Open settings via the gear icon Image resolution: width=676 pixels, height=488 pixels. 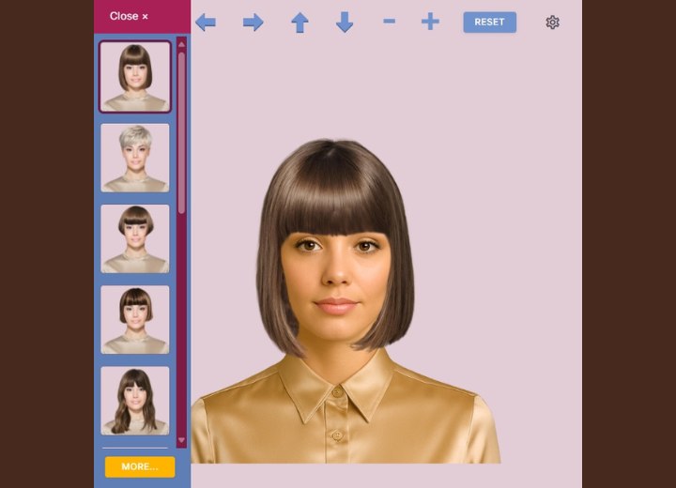pos(552,22)
